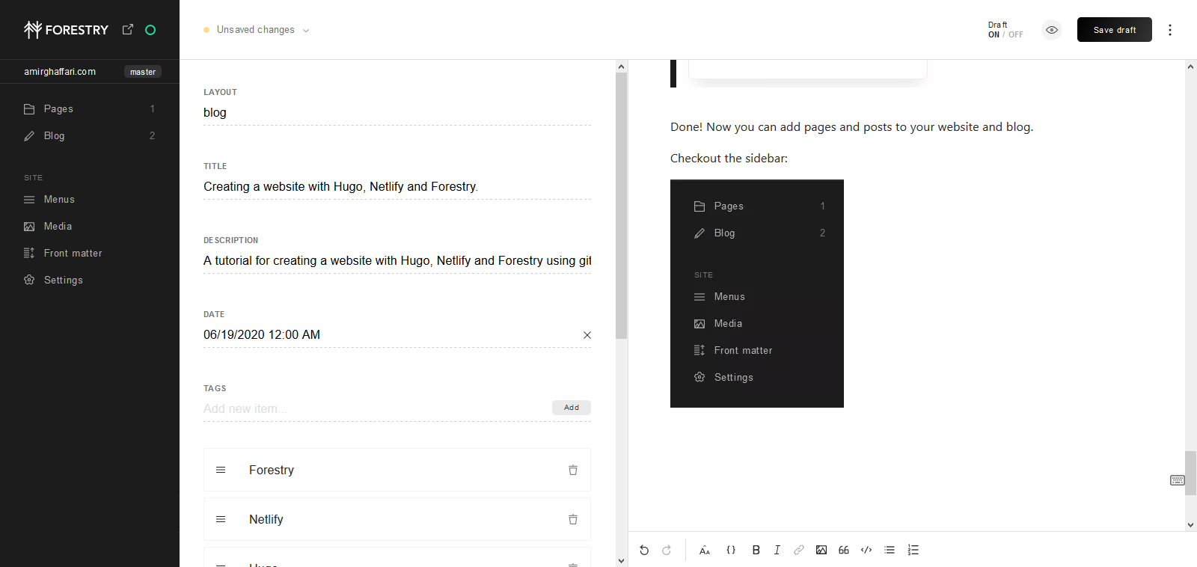Click into the Title field

coord(397,187)
